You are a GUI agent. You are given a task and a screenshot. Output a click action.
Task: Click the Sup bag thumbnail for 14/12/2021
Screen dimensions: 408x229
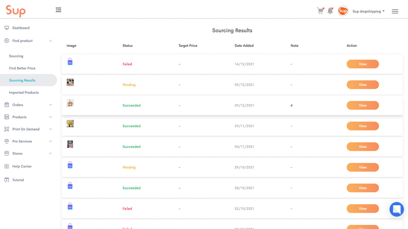[x=70, y=62]
